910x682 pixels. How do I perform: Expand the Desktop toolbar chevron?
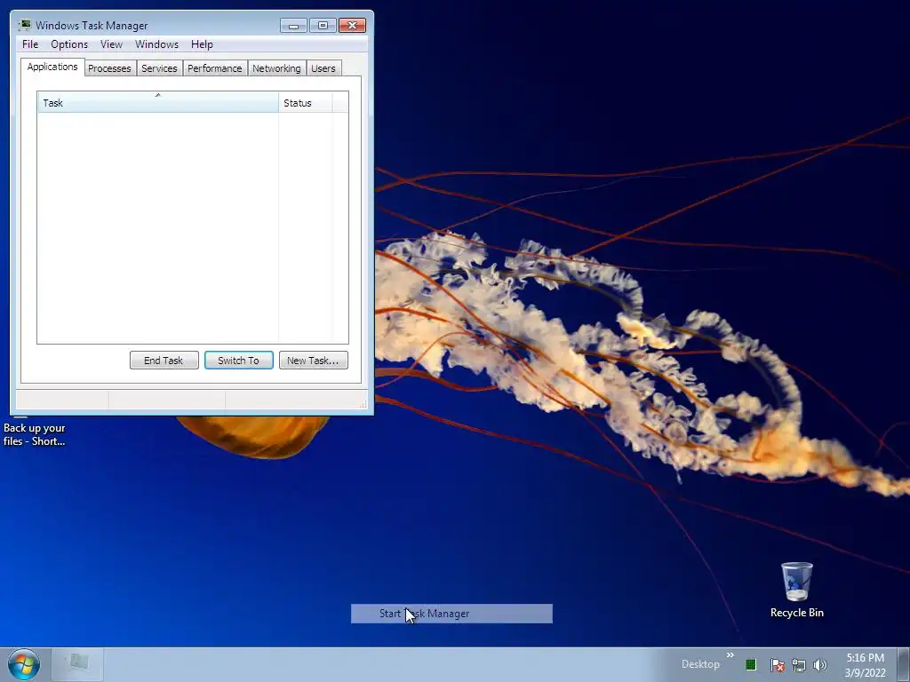click(x=730, y=655)
